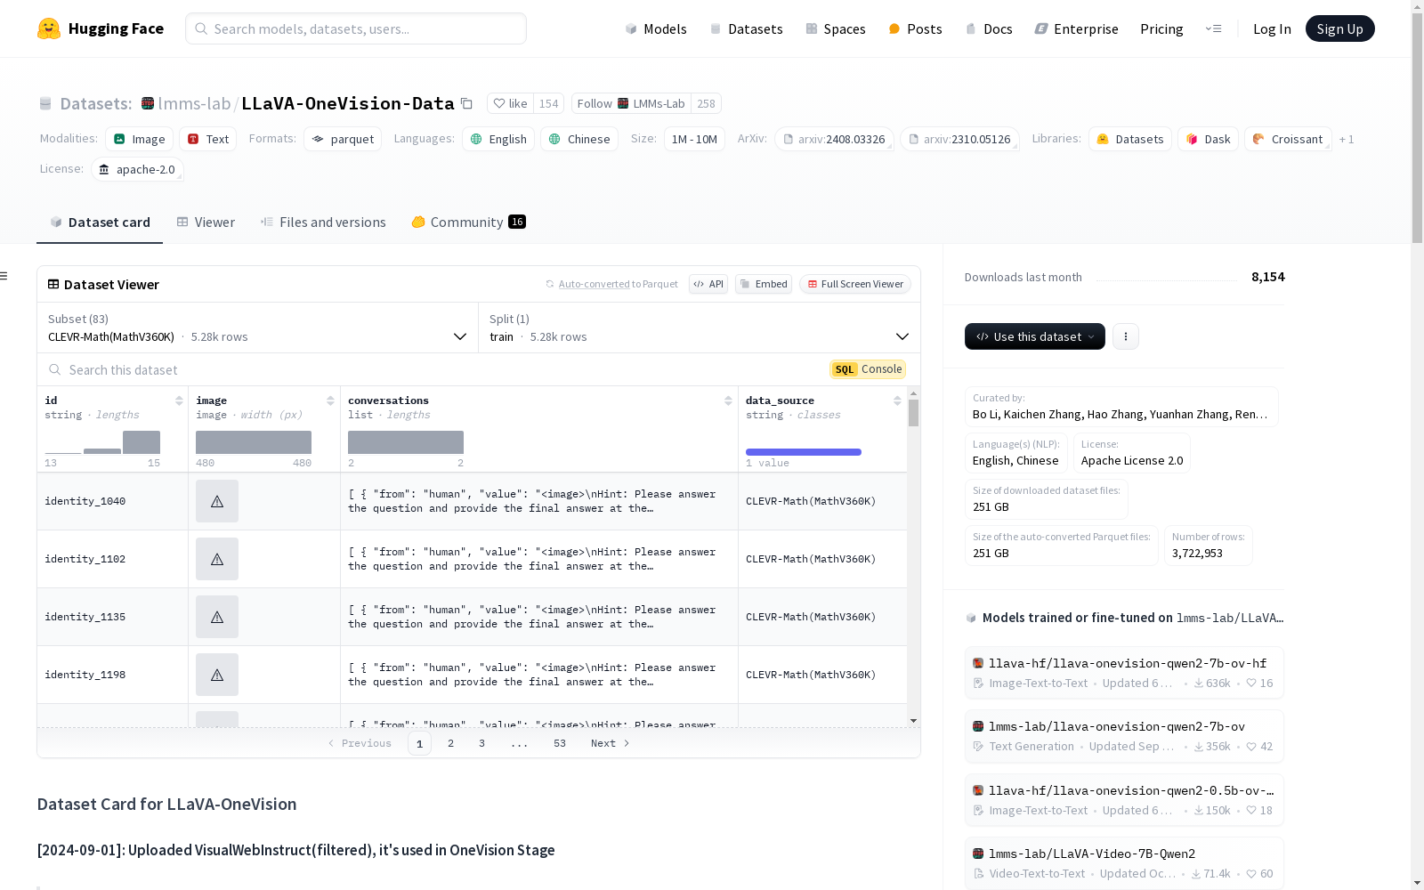Sort by the image column sort icon

330,400
